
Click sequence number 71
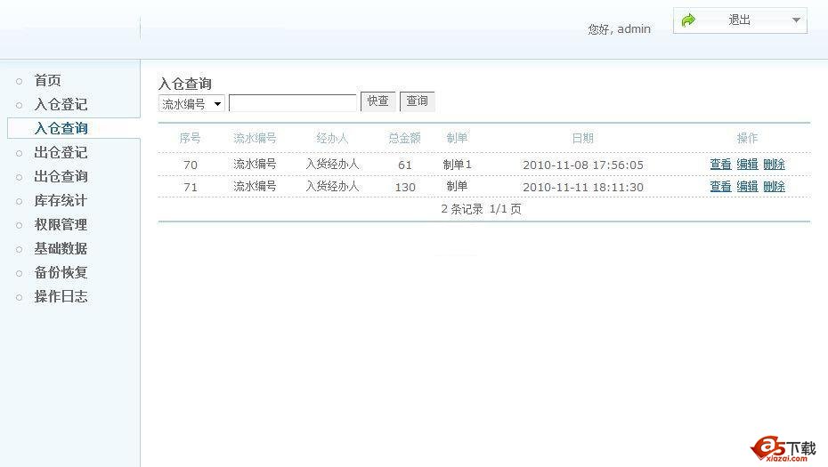[191, 187]
